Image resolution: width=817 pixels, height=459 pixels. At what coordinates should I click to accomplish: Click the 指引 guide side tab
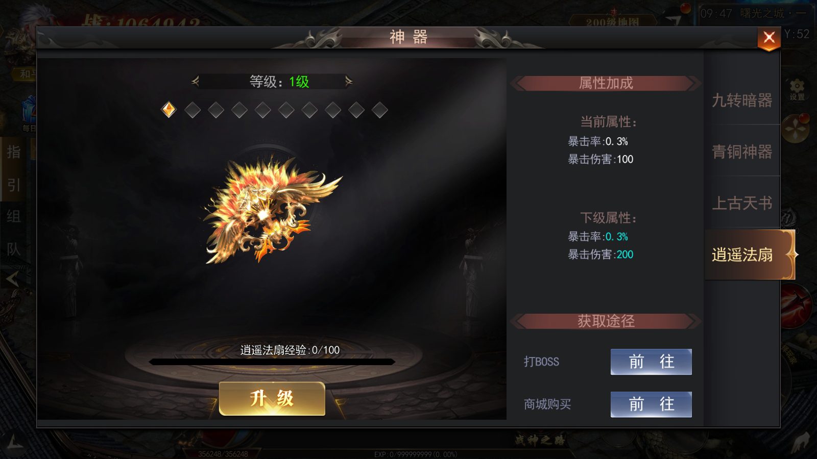pos(14,168)
